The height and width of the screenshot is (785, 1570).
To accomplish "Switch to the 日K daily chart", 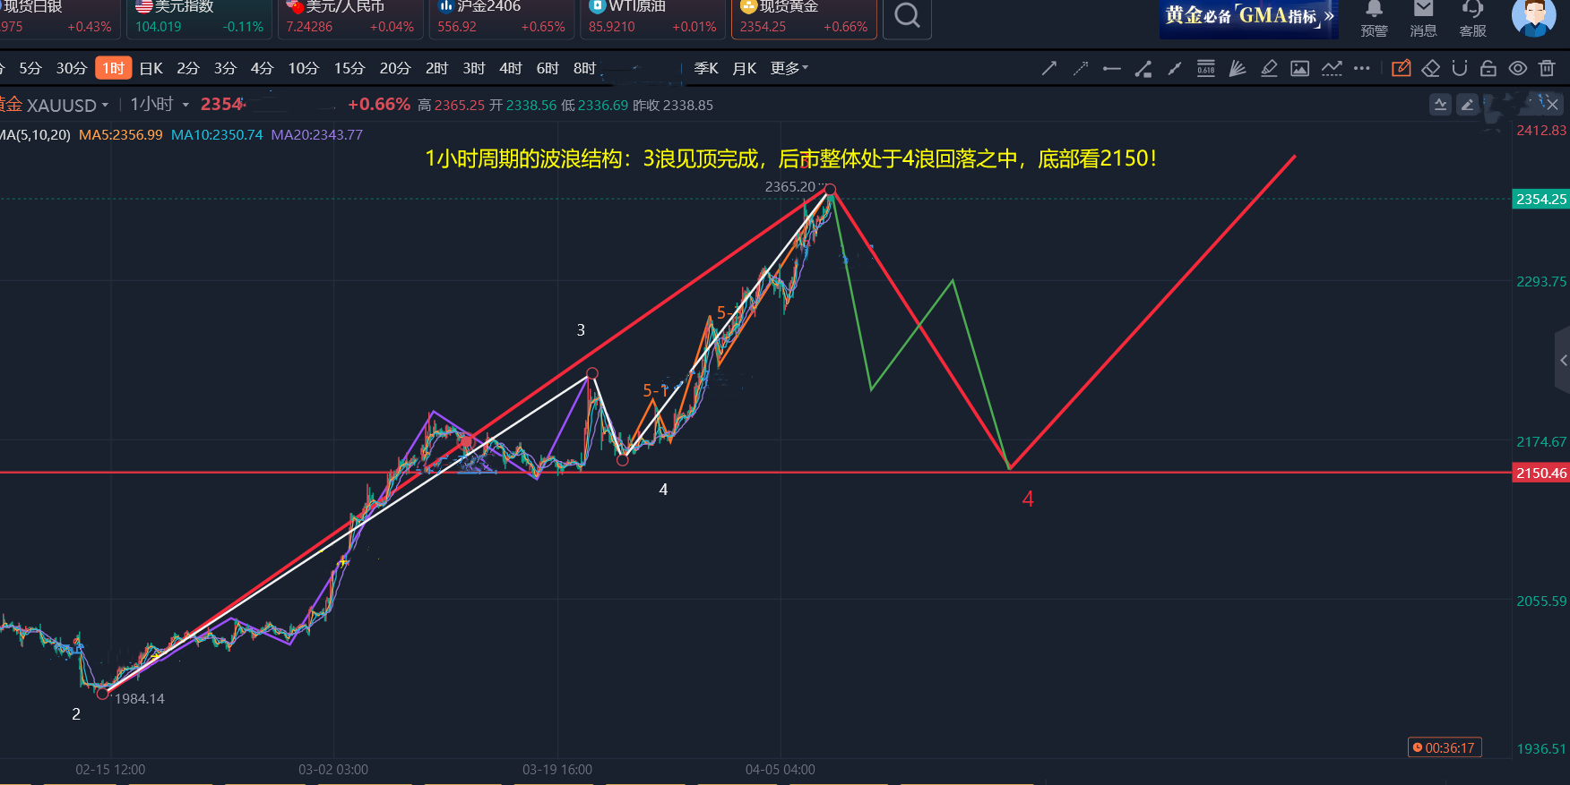I will pos(151,68).
